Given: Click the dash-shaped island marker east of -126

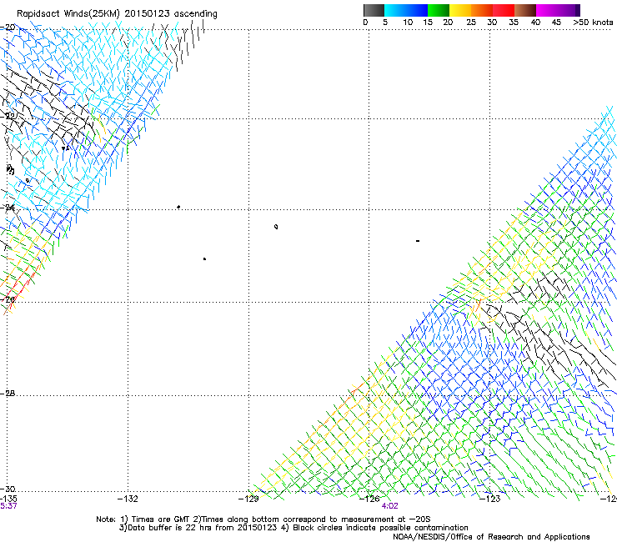Looking at the screenshot, I should pos(418,240).
